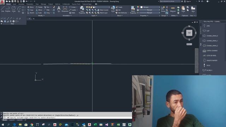226x127 pixels.
Task: Click the help search input field
Action: (170, 1)
